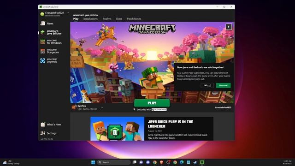Click Minecraft Launcher taskbar icon
The height and width of the screenshot is (166, 295).
[x=202, y=162]
